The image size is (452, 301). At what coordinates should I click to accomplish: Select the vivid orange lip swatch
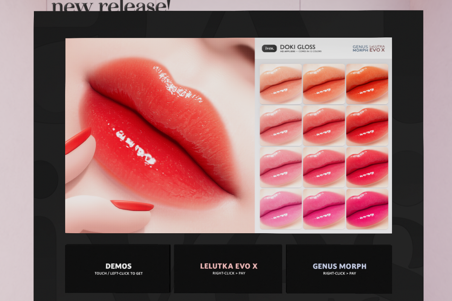pyautogui.click(x=367, y=84)
